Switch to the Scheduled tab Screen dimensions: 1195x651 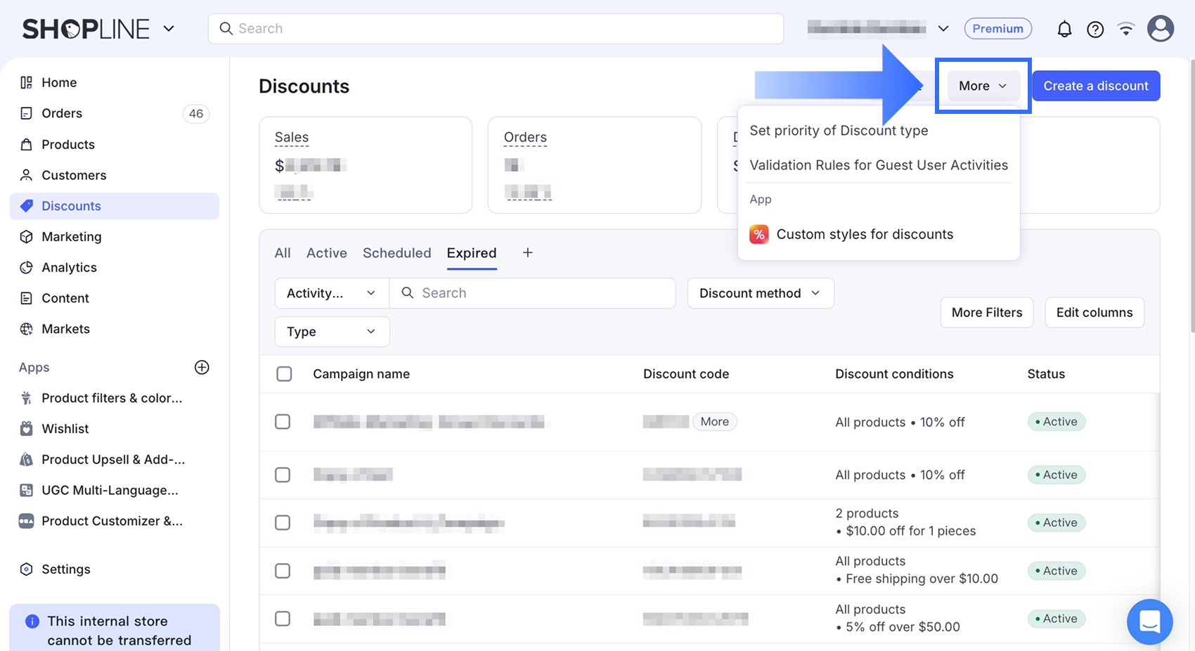point(397,253)
